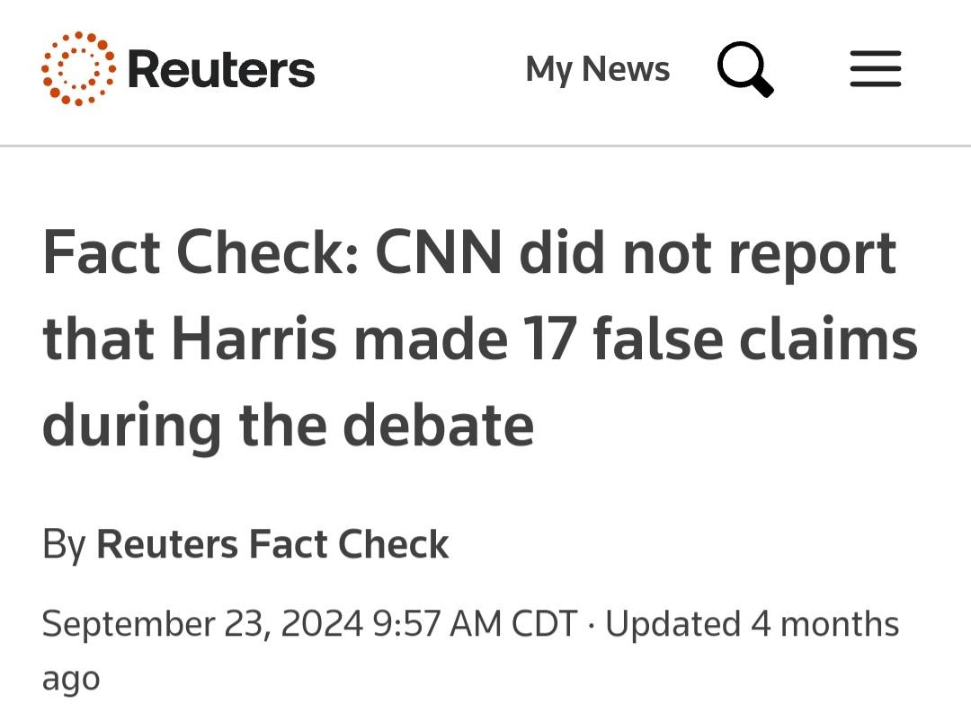This screenshot has height=704, width=971.
Task: Open the My News section
Action: coord(598,69)
